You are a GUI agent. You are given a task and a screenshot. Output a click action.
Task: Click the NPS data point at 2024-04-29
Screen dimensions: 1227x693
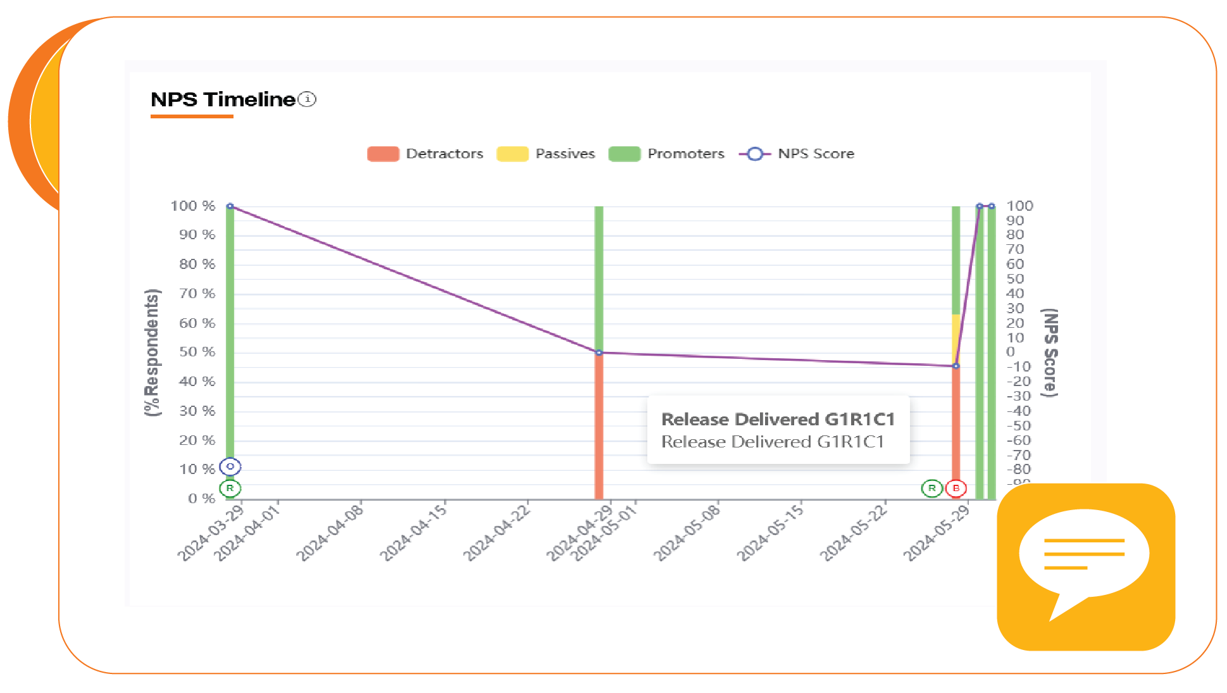[x=599, y=353]
